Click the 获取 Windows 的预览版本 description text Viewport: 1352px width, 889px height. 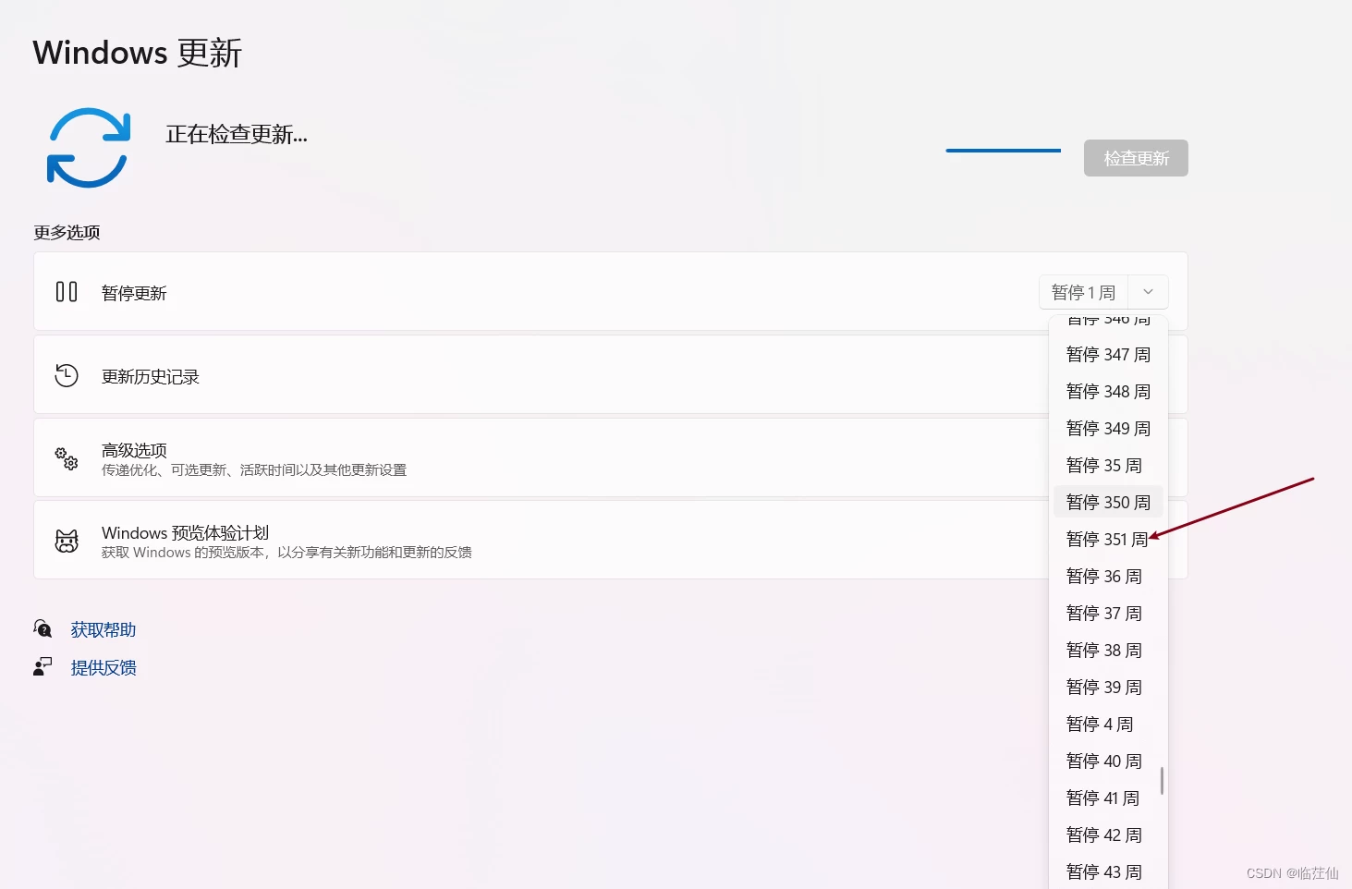(x=286, y=553)
